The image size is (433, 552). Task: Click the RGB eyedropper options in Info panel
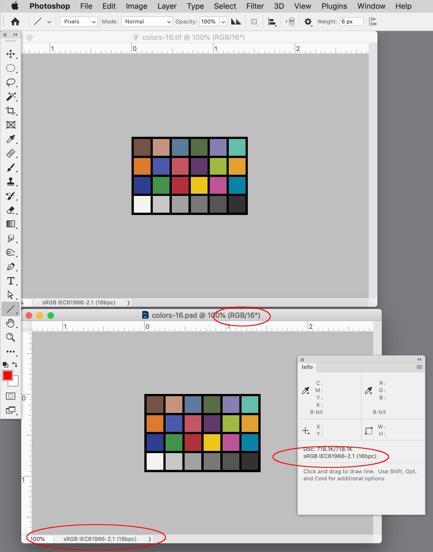tap(369, 391)
